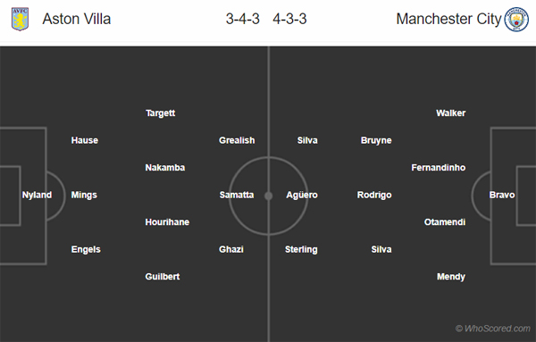
Task: Click the Aston Villa club crest
Action: click(x=21, y=19)
